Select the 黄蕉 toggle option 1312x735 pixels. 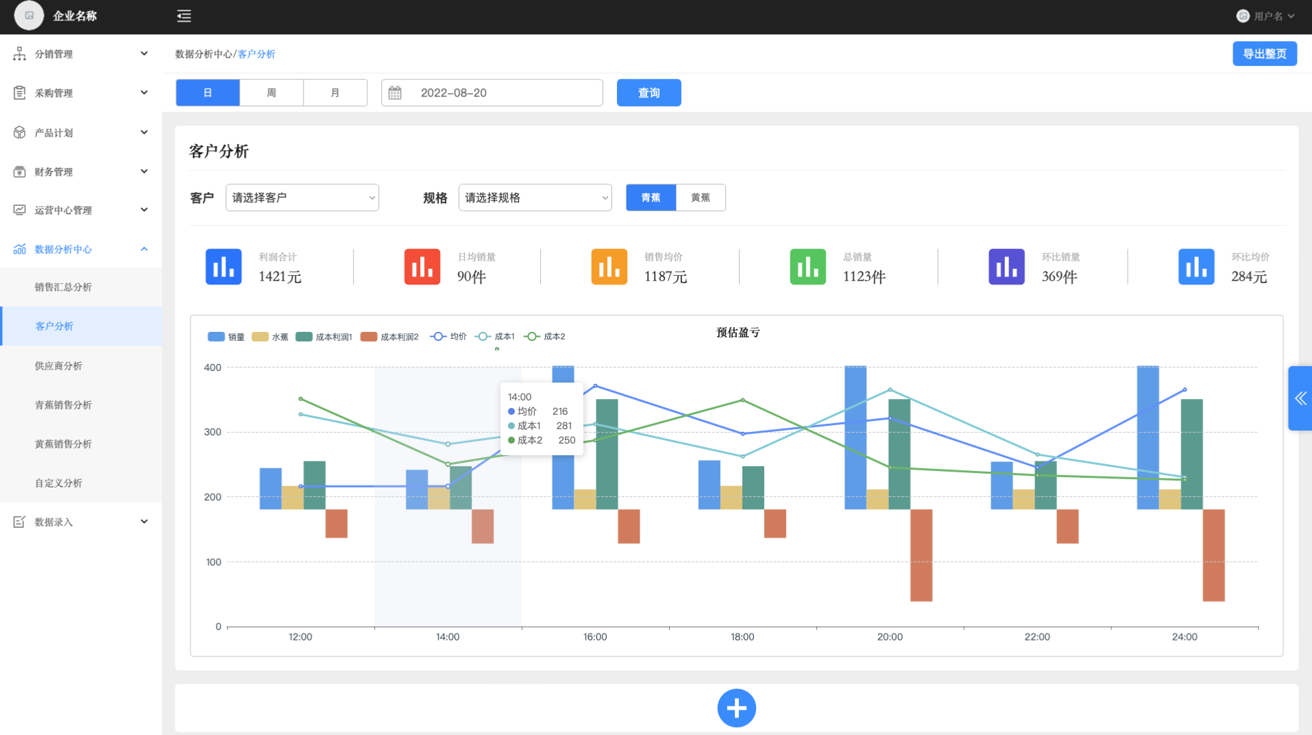(x=701, y=197)
